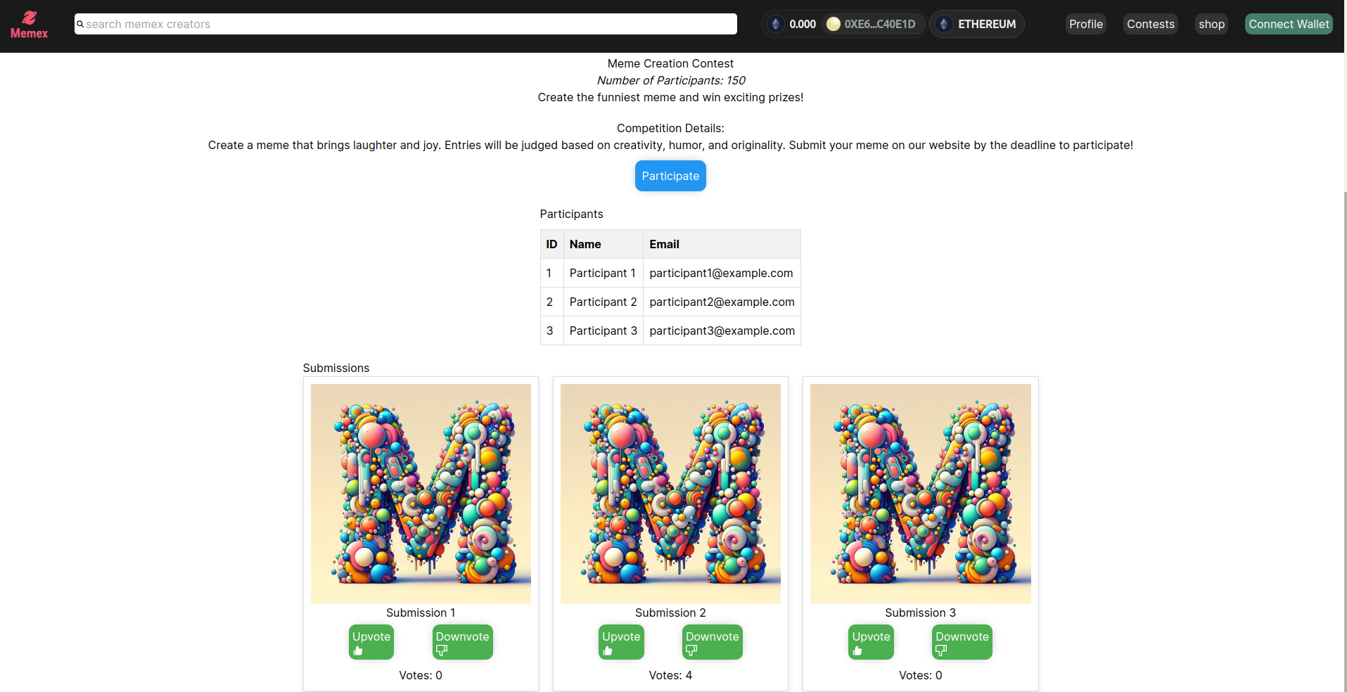Click the memex creators search field

pos(405,24)
